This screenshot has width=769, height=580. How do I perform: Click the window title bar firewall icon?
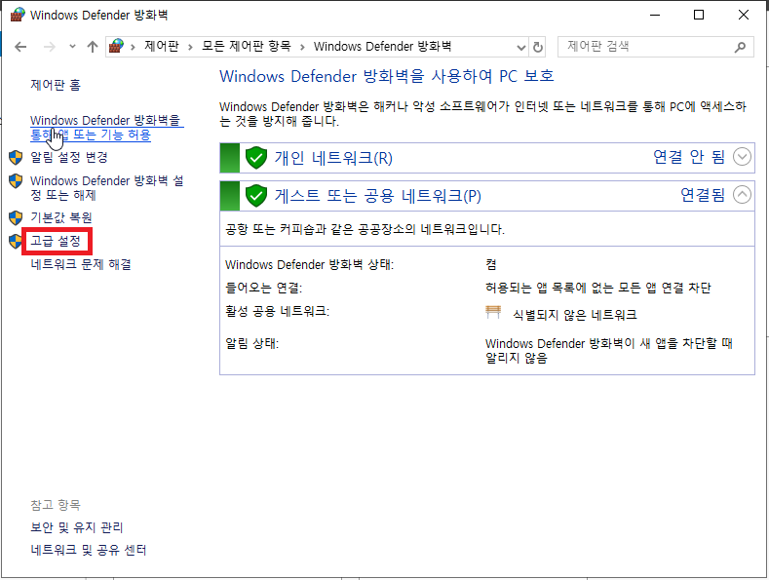18,15
